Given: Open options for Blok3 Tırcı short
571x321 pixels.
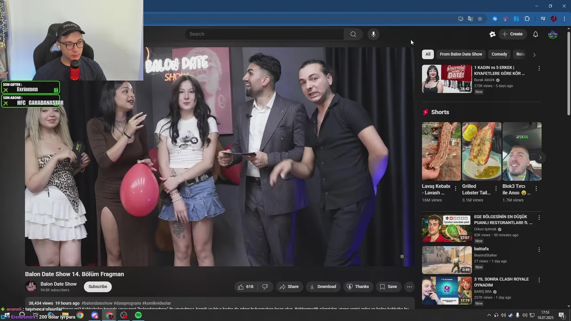Looking at the screenshot, I should (x=536, y=189).
